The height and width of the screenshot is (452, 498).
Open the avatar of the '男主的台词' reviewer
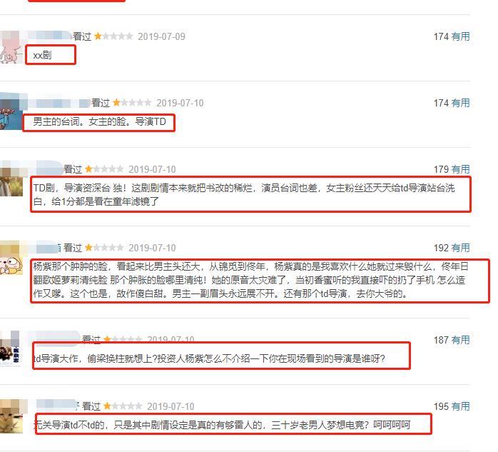coord(11,111)
